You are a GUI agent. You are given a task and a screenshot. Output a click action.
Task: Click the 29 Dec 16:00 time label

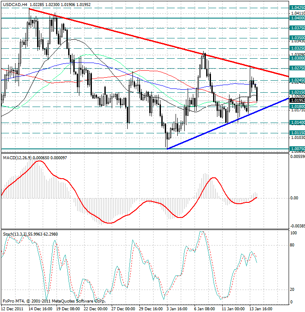pos(151,309)
